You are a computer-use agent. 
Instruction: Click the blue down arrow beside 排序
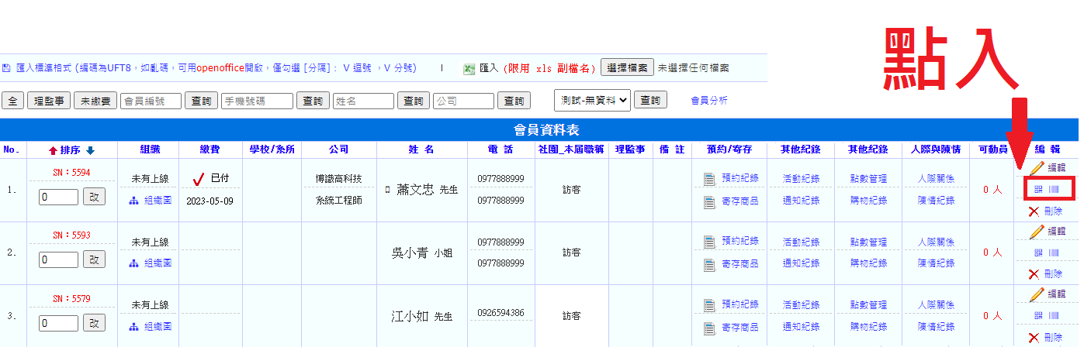pos(90,150)
